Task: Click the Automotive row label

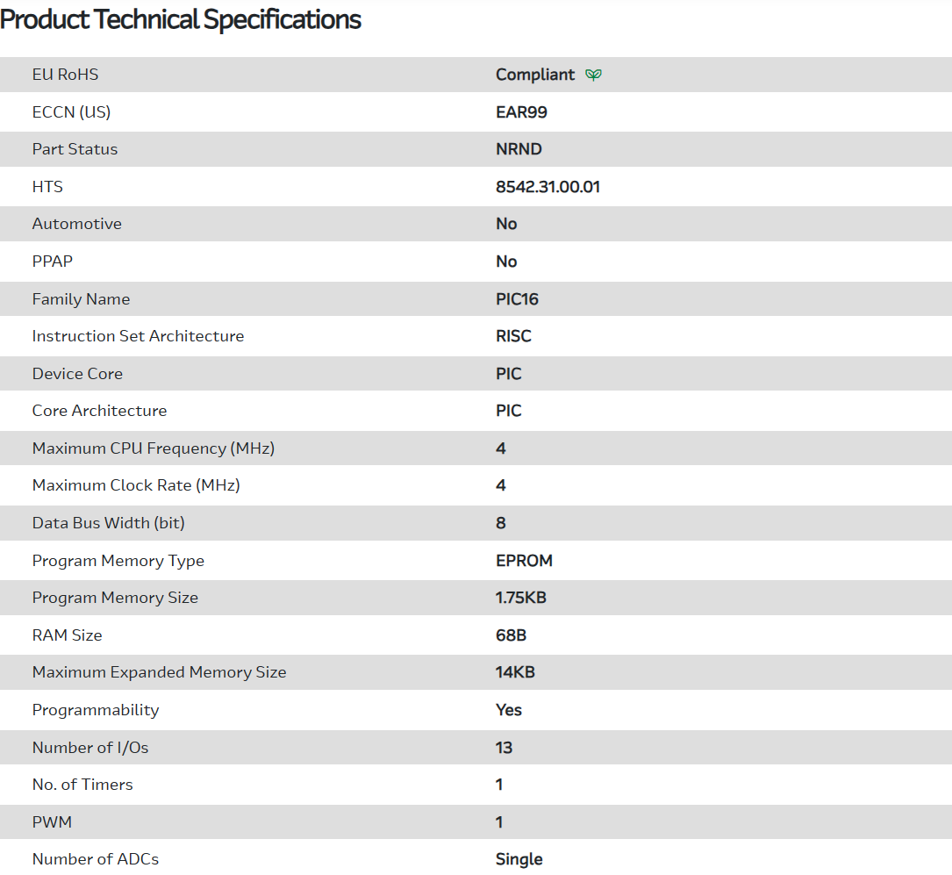Action: (77, 224)
